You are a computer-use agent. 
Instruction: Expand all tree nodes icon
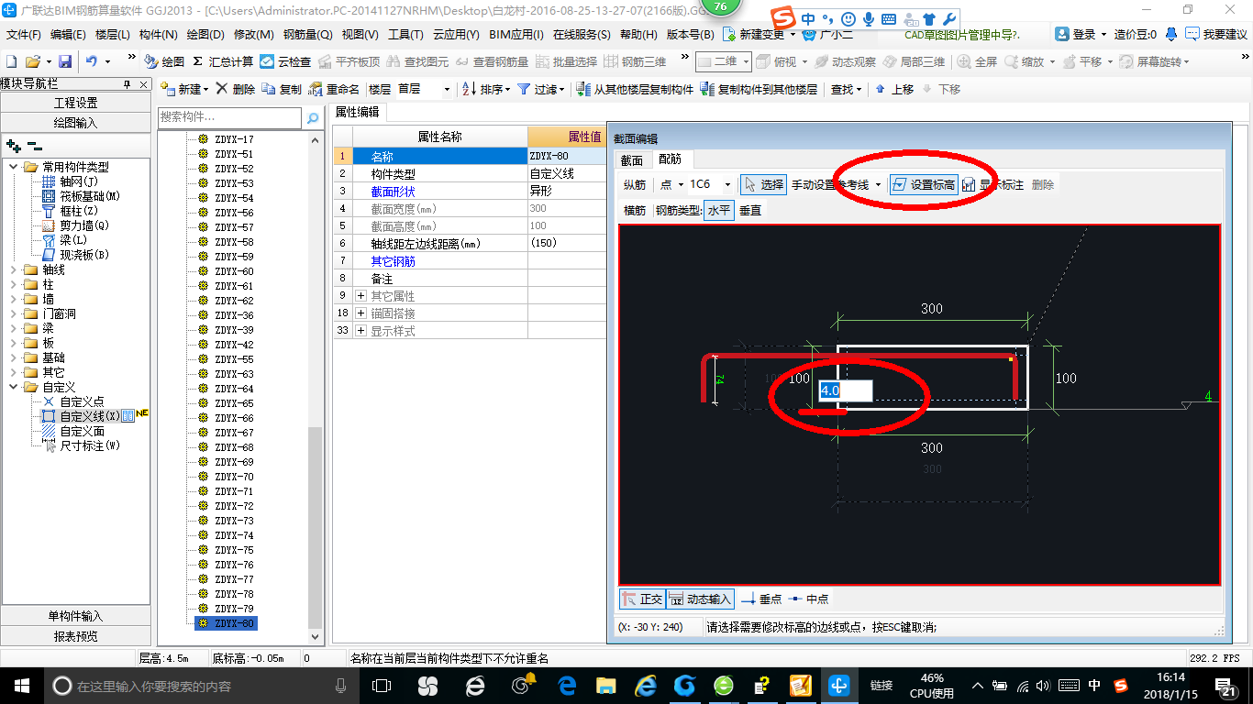point(13,145)
